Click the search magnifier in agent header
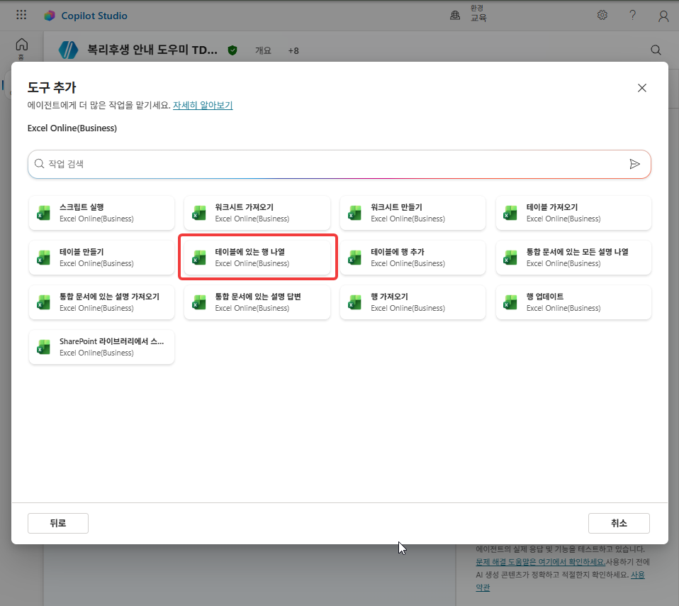 point(656,50)
